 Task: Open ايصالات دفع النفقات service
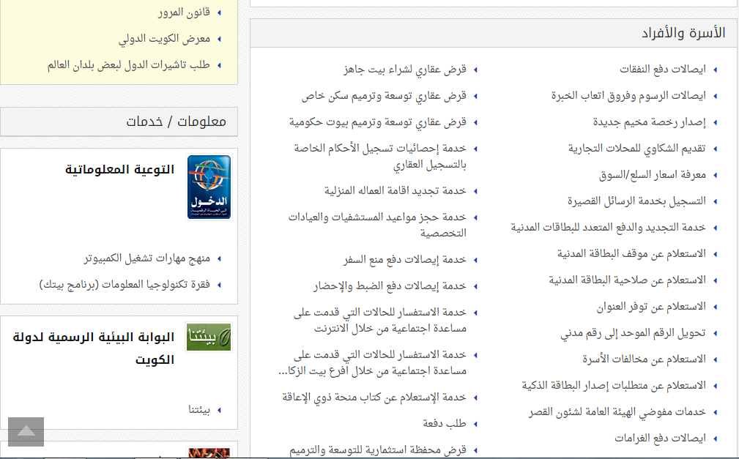pos(663,70)
